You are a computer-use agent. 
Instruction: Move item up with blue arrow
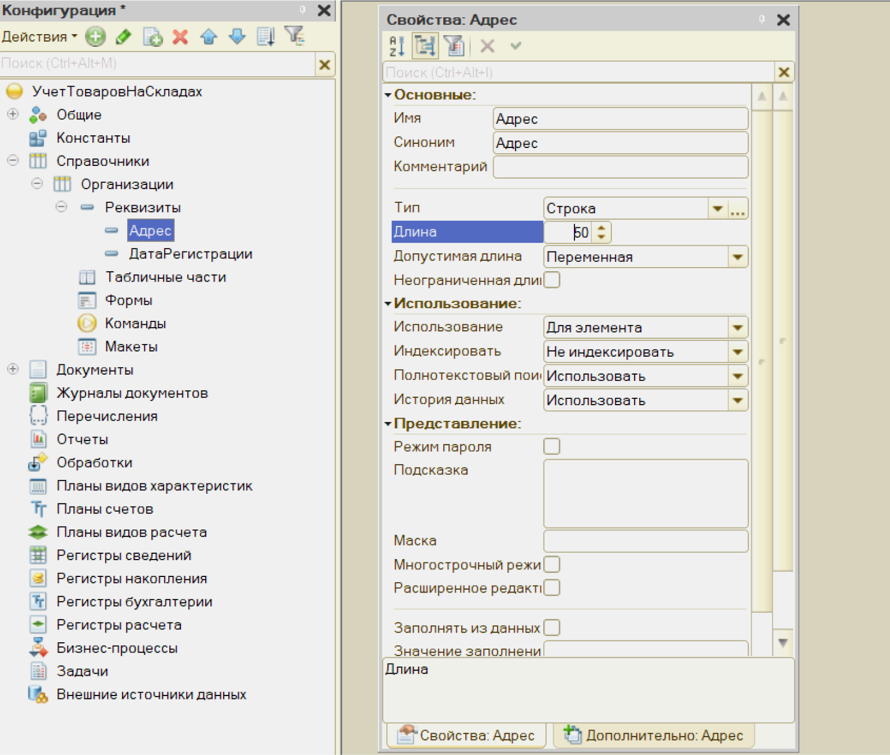click(209, 37)
